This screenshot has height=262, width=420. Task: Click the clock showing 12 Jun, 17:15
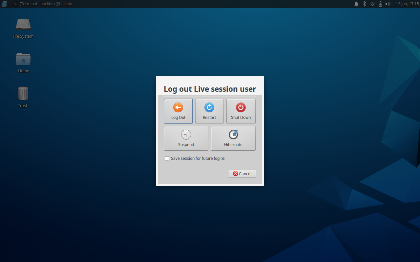click(x=407, y=4)
